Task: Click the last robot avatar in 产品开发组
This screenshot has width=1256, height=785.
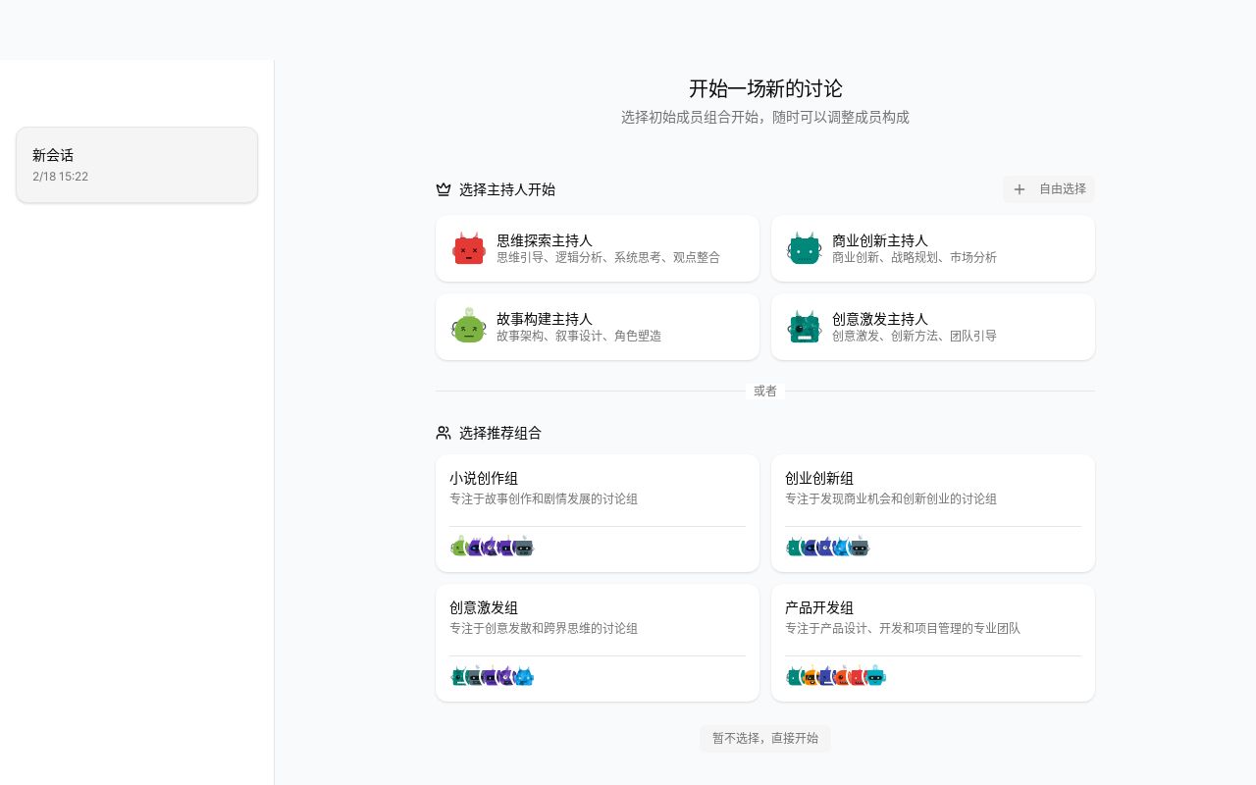Action: point(876,676)
